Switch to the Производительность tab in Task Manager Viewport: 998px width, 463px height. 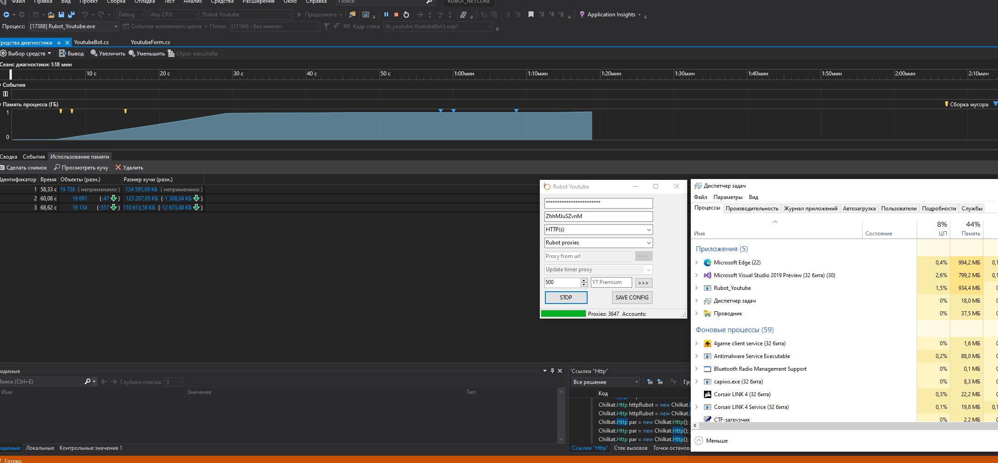coord(752,209)
